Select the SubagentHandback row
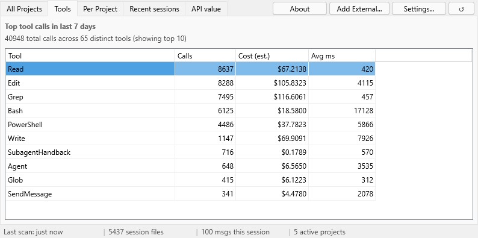 (190, 152)
